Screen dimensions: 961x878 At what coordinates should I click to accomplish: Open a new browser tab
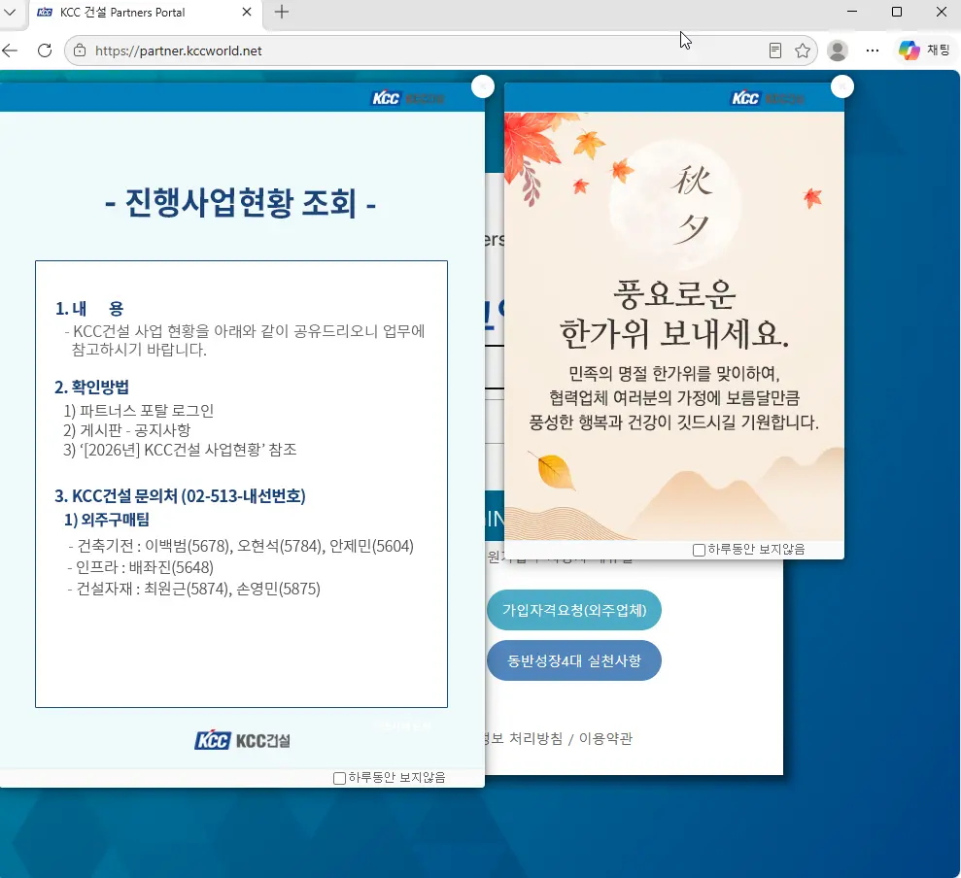(x=282, y=12)
